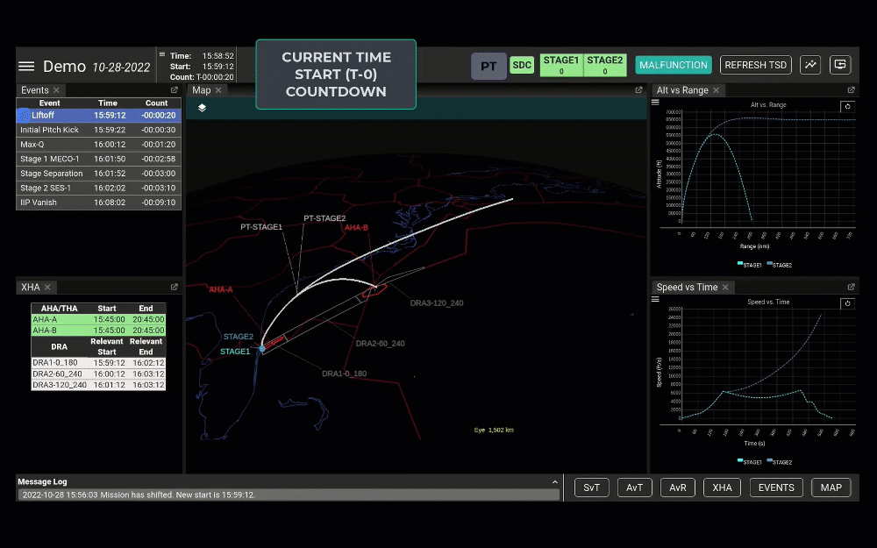This screenshot has width=877, height=548.
Task: Click the map layers icon on the Map panel
Action: pyautogui.click(x=202, y=107)
